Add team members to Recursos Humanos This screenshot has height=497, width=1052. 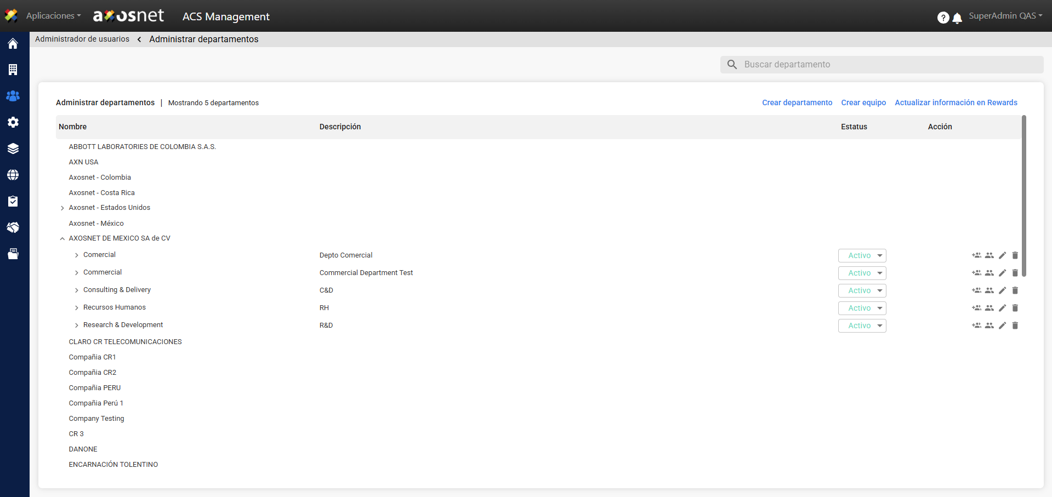(976, 308)
